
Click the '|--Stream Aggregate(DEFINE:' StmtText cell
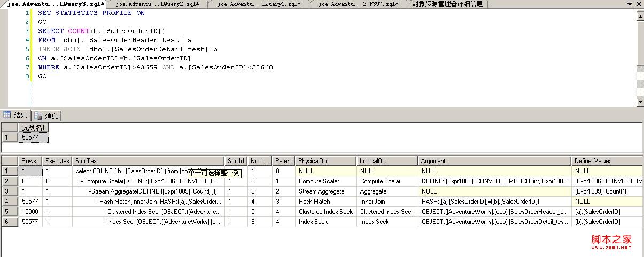tap(149, 191)
